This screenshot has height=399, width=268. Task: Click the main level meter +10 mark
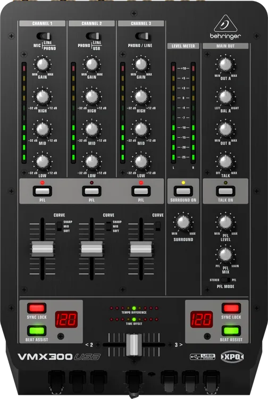pyautogui.click(x=183, y=69)
